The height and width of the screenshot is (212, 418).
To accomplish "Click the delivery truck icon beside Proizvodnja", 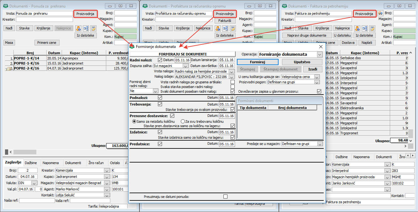I will tap(380, 13).
